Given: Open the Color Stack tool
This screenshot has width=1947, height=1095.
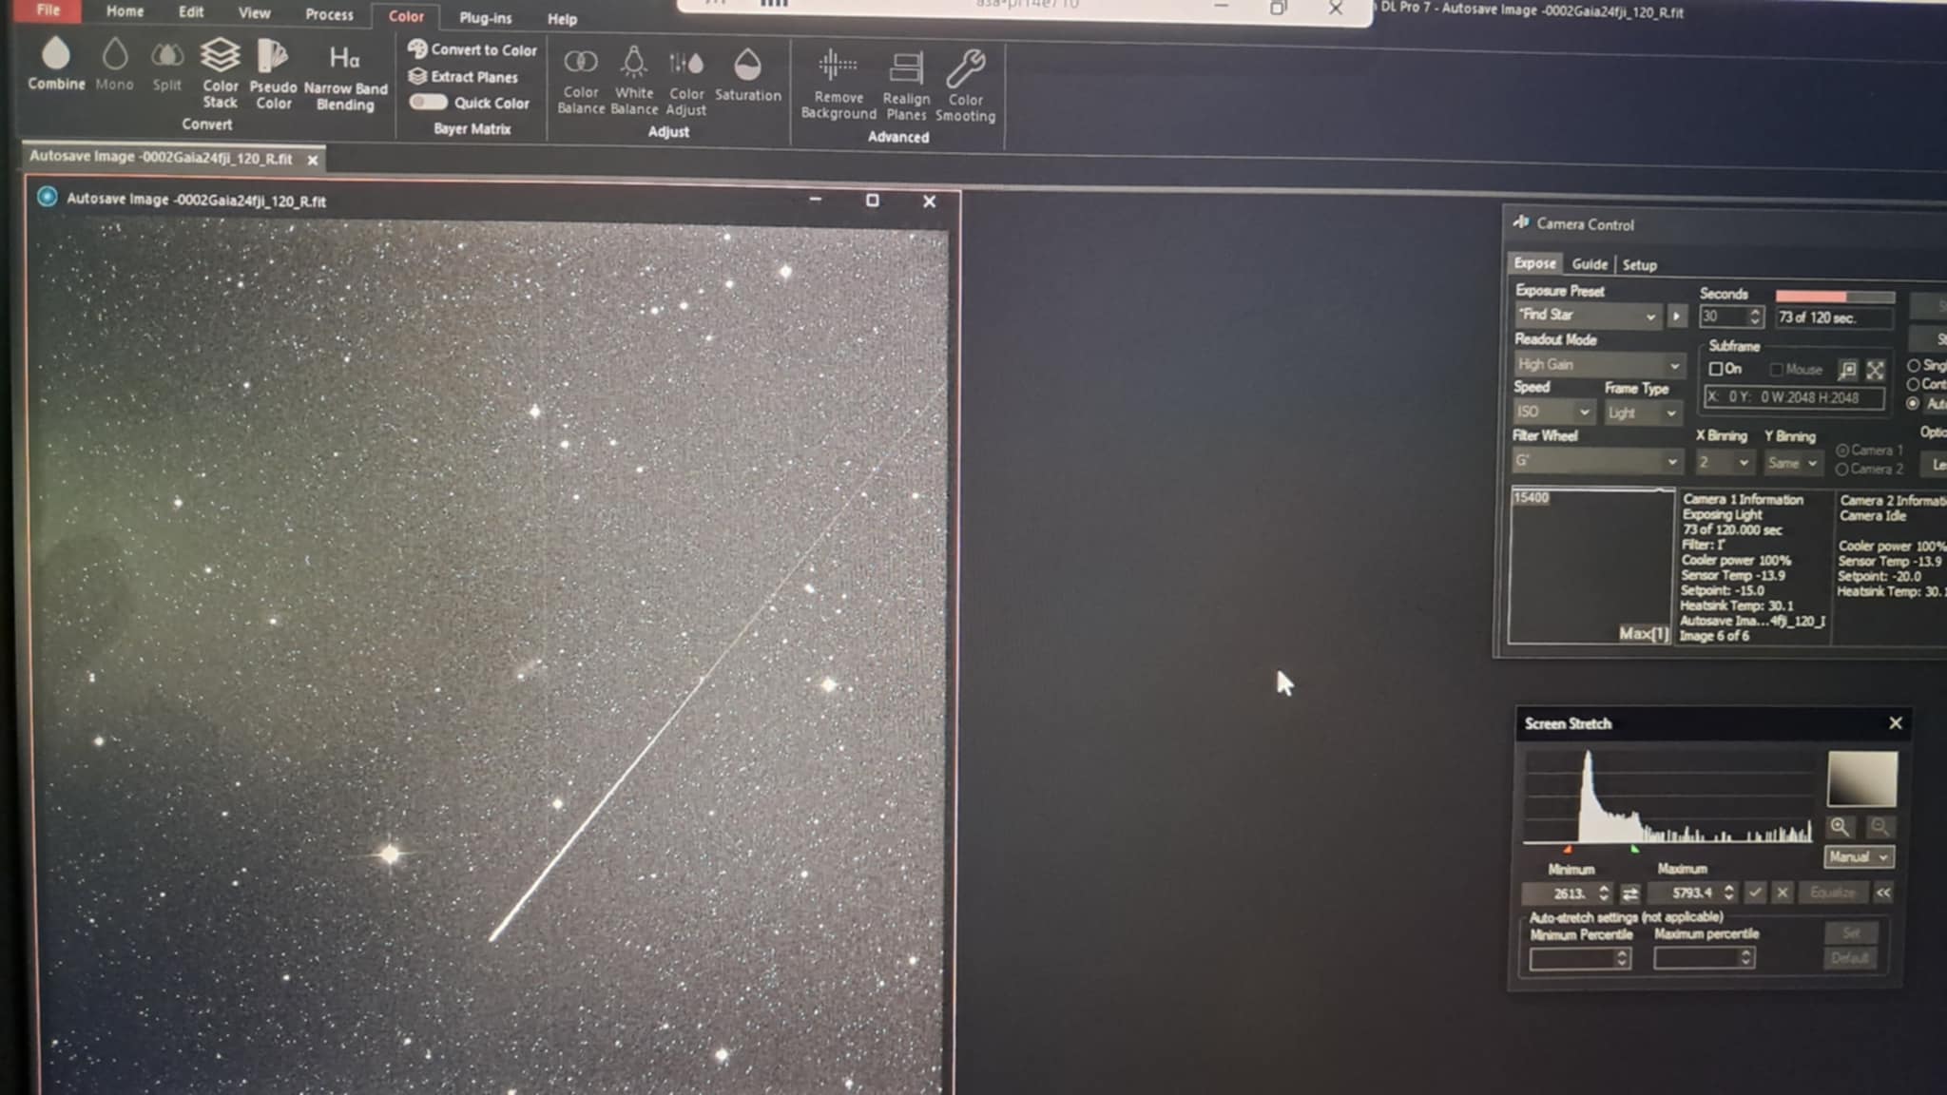Looking at the screenshot, I should coord(220,73).
